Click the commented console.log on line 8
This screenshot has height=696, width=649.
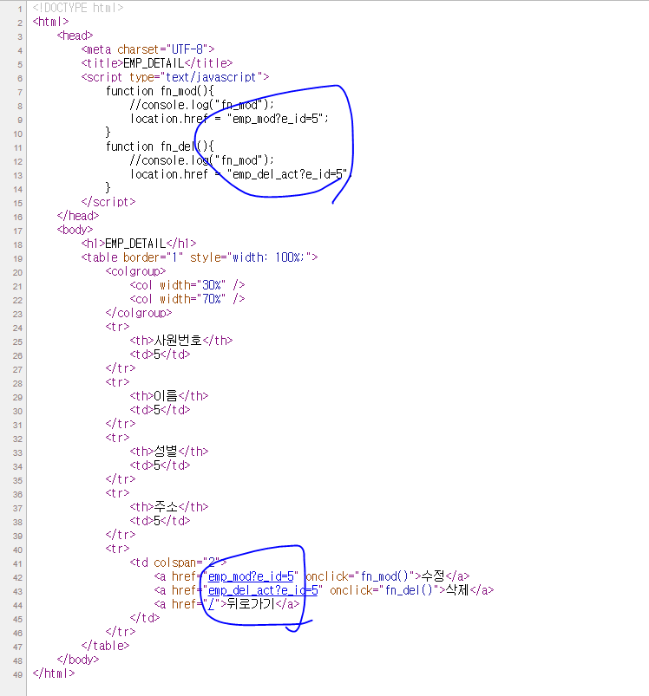(x=202, y=105)
